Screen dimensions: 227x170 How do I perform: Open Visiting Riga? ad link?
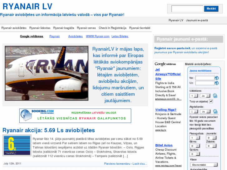[x=166, y=110]
